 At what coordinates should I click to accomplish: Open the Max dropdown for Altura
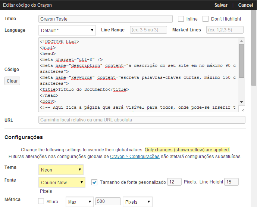point(79,202)
